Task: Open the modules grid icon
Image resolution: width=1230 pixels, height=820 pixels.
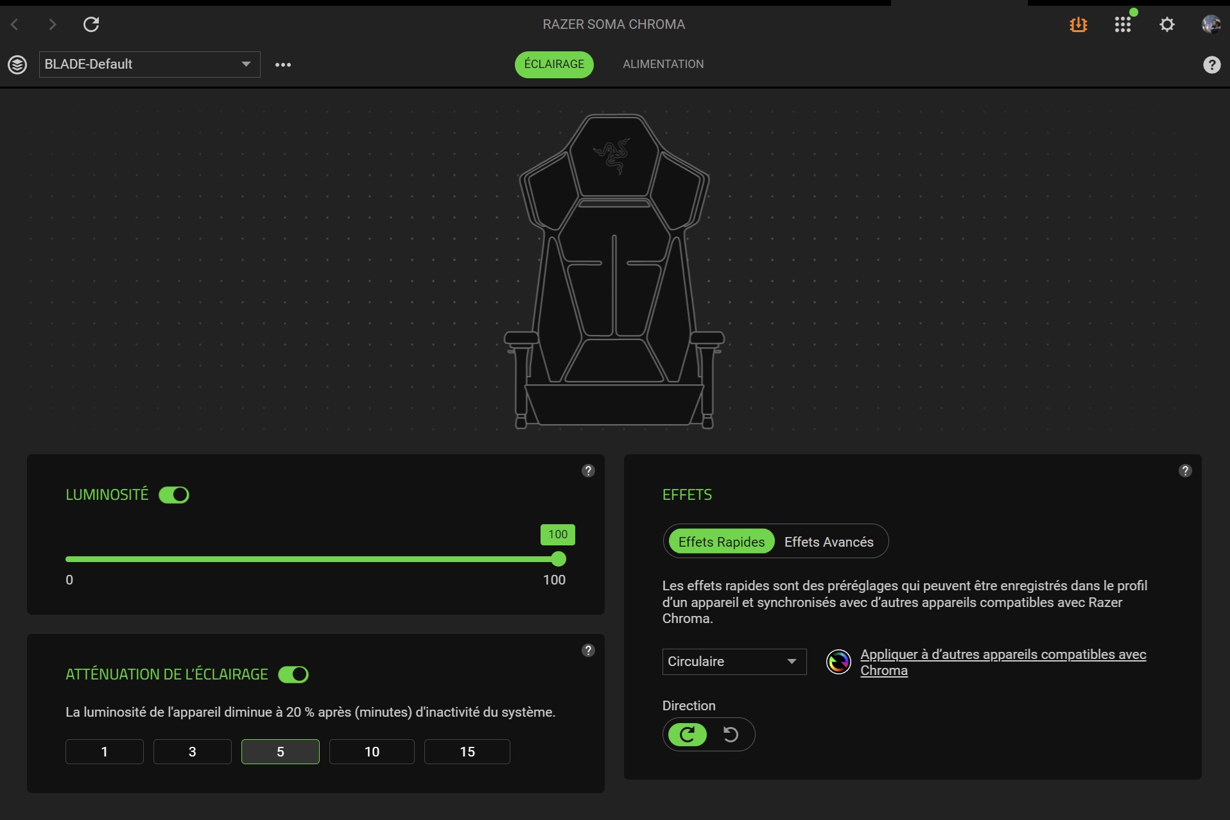Action: click(1123, 24)
